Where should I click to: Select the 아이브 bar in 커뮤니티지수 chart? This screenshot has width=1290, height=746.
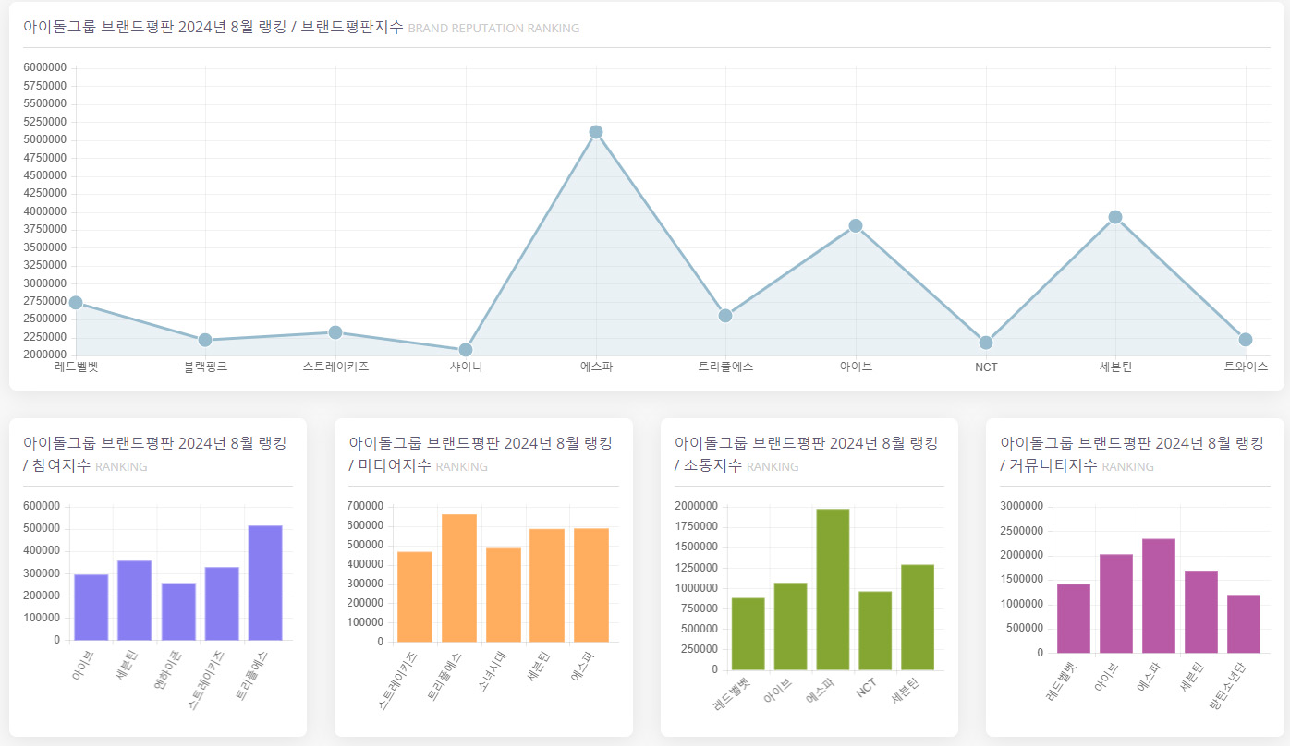click(1116, 604)
